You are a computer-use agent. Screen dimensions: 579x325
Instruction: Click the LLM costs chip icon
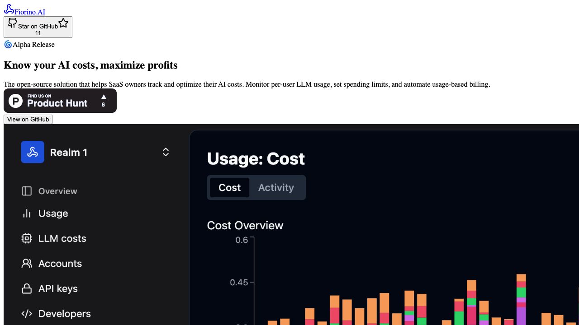tap(27, 238)
